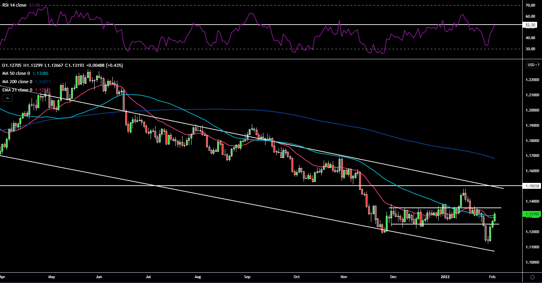Click the green 1.13193 current price label
Screen dimensions: 542x283
(532, 214)
